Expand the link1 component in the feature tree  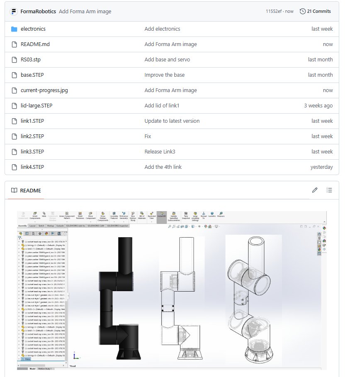tap(19, 249)
